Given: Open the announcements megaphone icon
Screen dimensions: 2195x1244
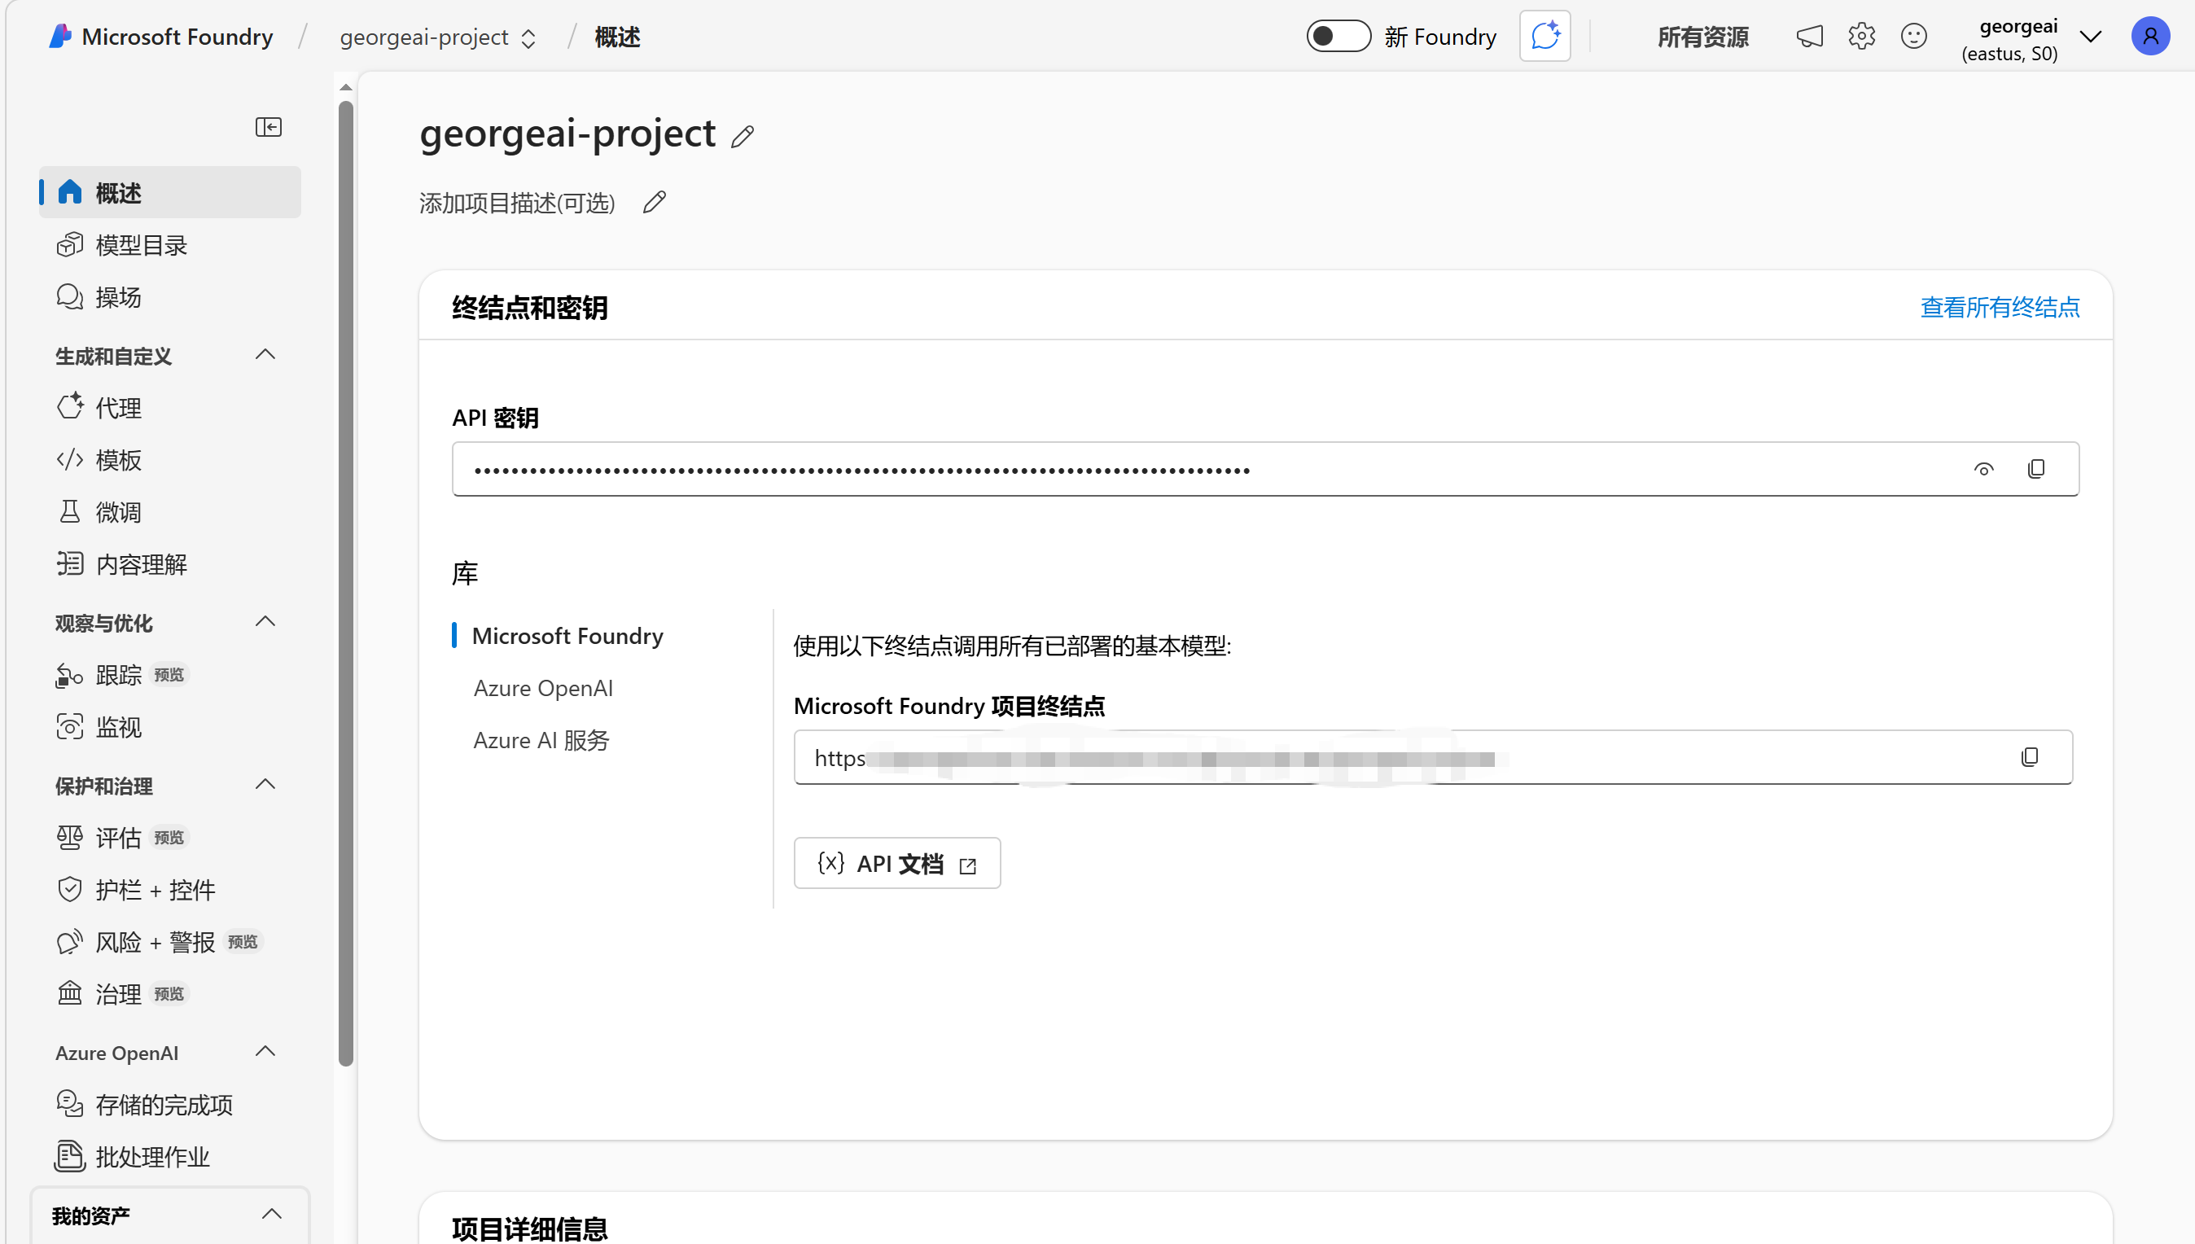Looking at the screenshot, I should (1810, 37).
